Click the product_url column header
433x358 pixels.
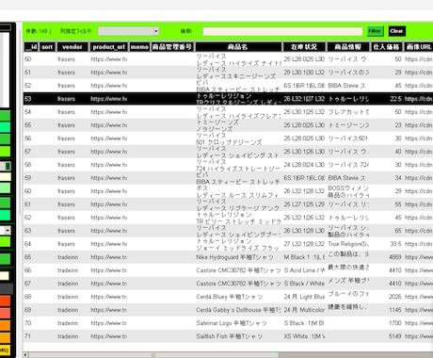(109, 47)
